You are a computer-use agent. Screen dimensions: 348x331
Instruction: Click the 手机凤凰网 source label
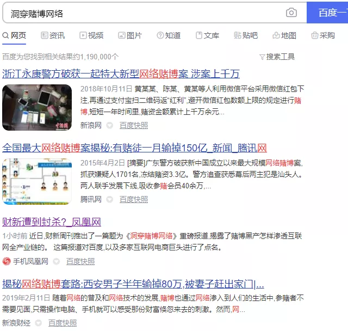point(30,261)
